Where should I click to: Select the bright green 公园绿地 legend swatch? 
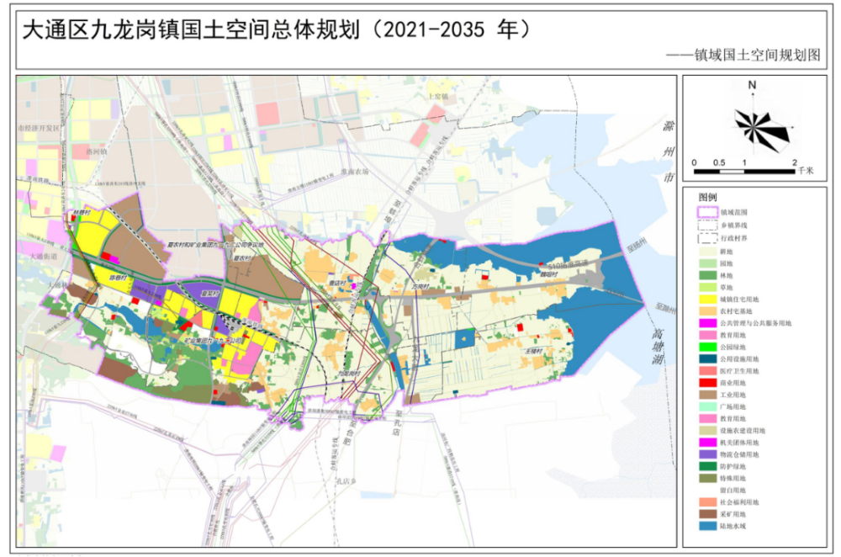pyautogui.click(x=705, y=347)
